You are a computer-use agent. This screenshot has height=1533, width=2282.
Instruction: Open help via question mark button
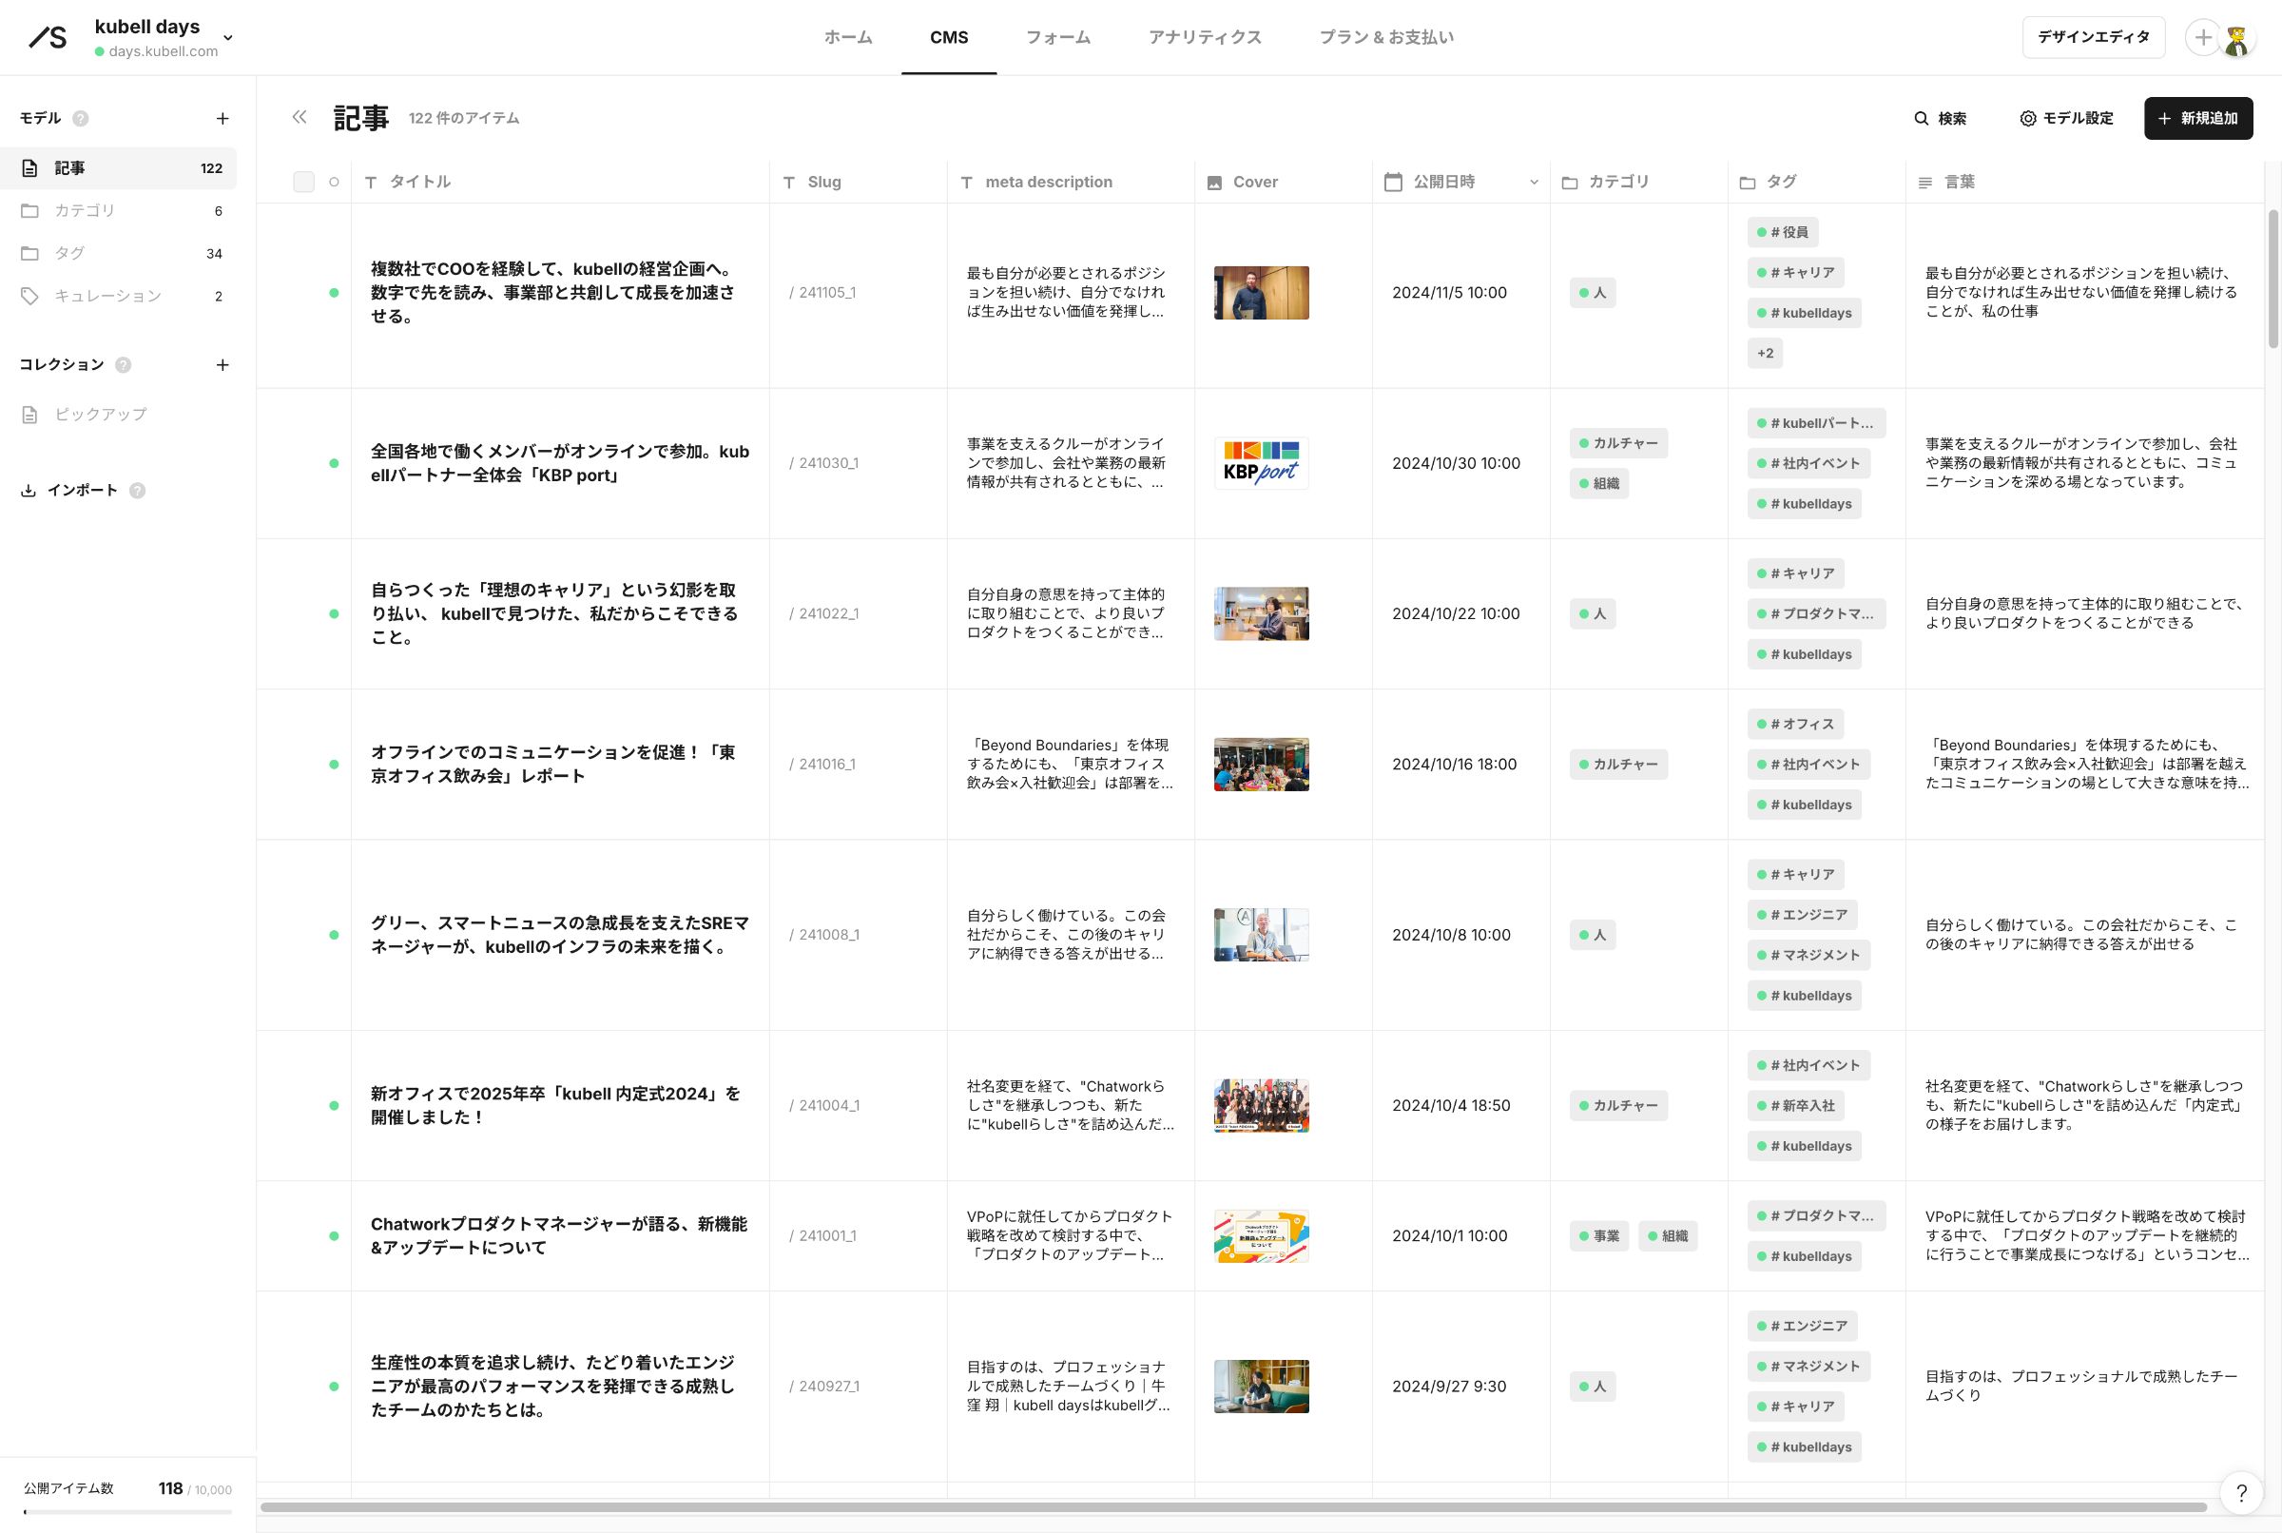pos(2241,1493)
